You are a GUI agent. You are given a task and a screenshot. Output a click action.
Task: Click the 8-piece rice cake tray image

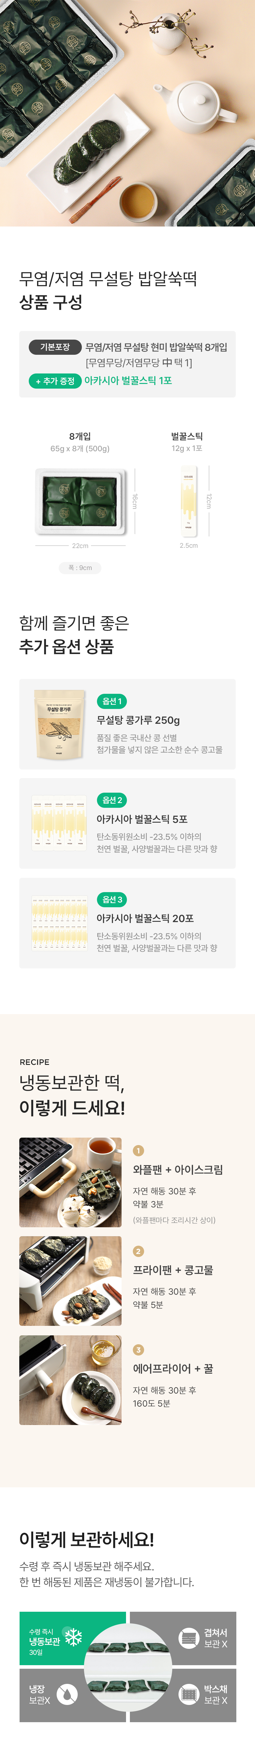(x=80, y=491)
